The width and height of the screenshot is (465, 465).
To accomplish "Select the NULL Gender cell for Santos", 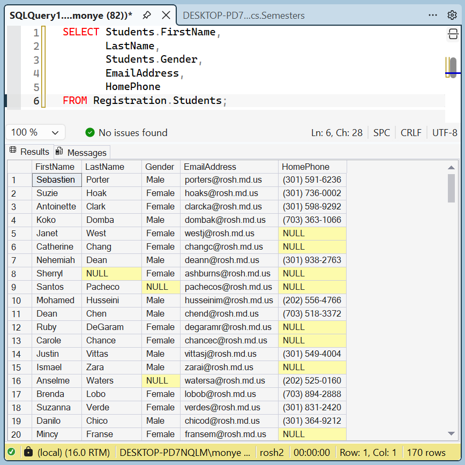I will 161,287.
